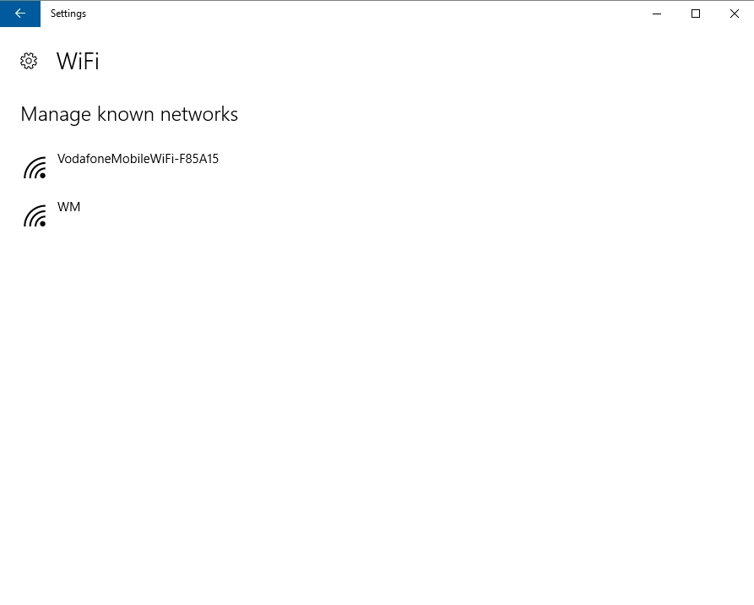Click the leftmost arrow icon at the top

[19, 14]
